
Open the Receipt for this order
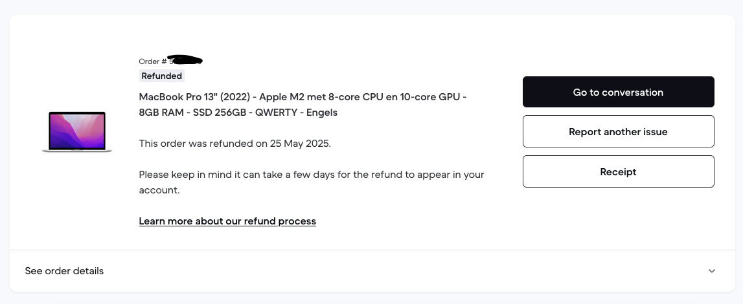point(619,171)
